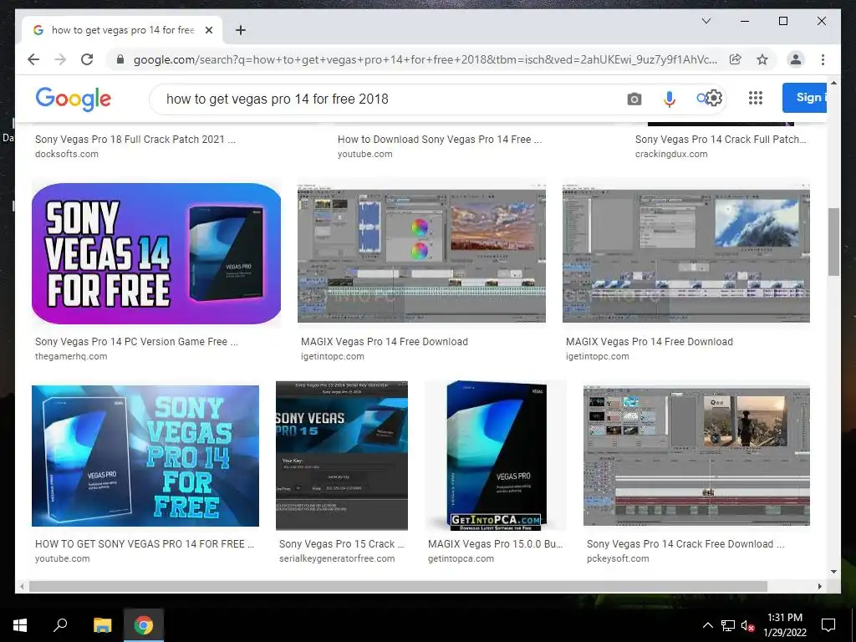856x642 pixels.
Task: Click thegamerhq.com source text
Action: coord(71,356)
